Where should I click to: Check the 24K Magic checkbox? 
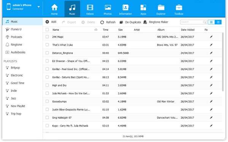pyautogui.click(x=47, y=37)
